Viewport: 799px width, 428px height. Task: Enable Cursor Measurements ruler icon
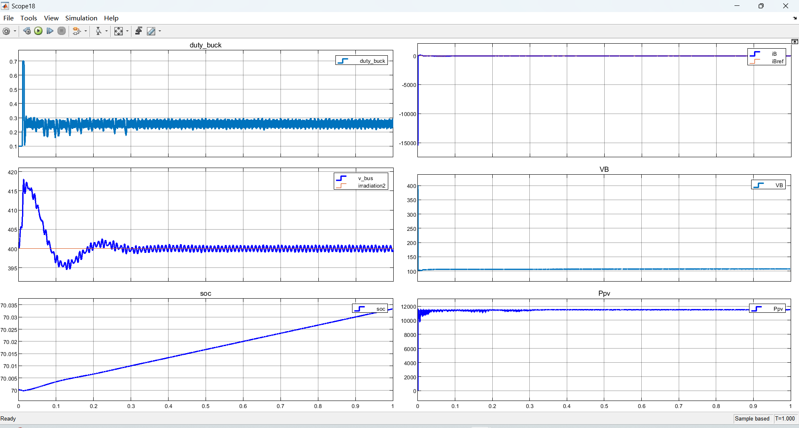point(151,31)
